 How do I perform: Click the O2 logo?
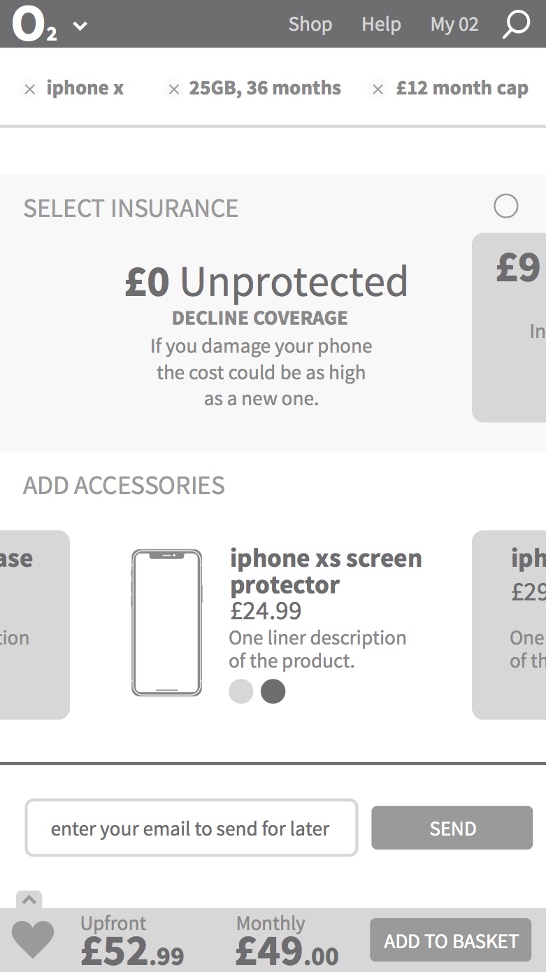[x=34, y=24]
